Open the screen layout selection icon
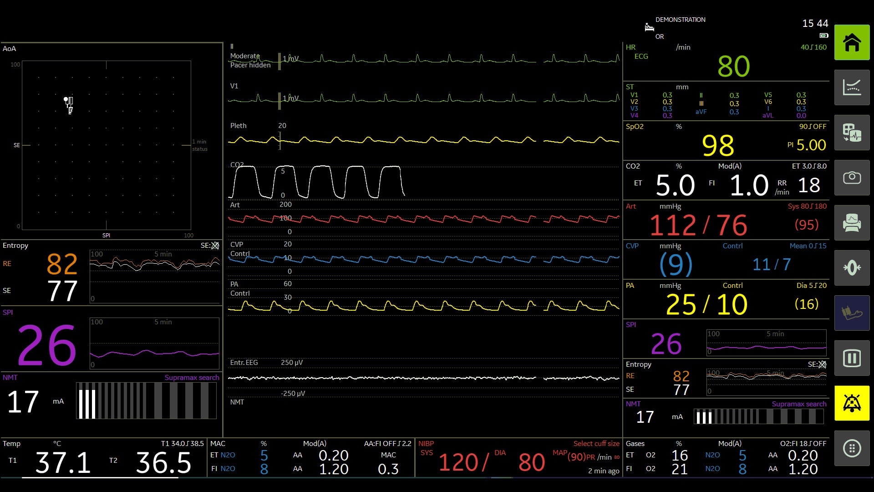874x492 pixels. [852, 133]
